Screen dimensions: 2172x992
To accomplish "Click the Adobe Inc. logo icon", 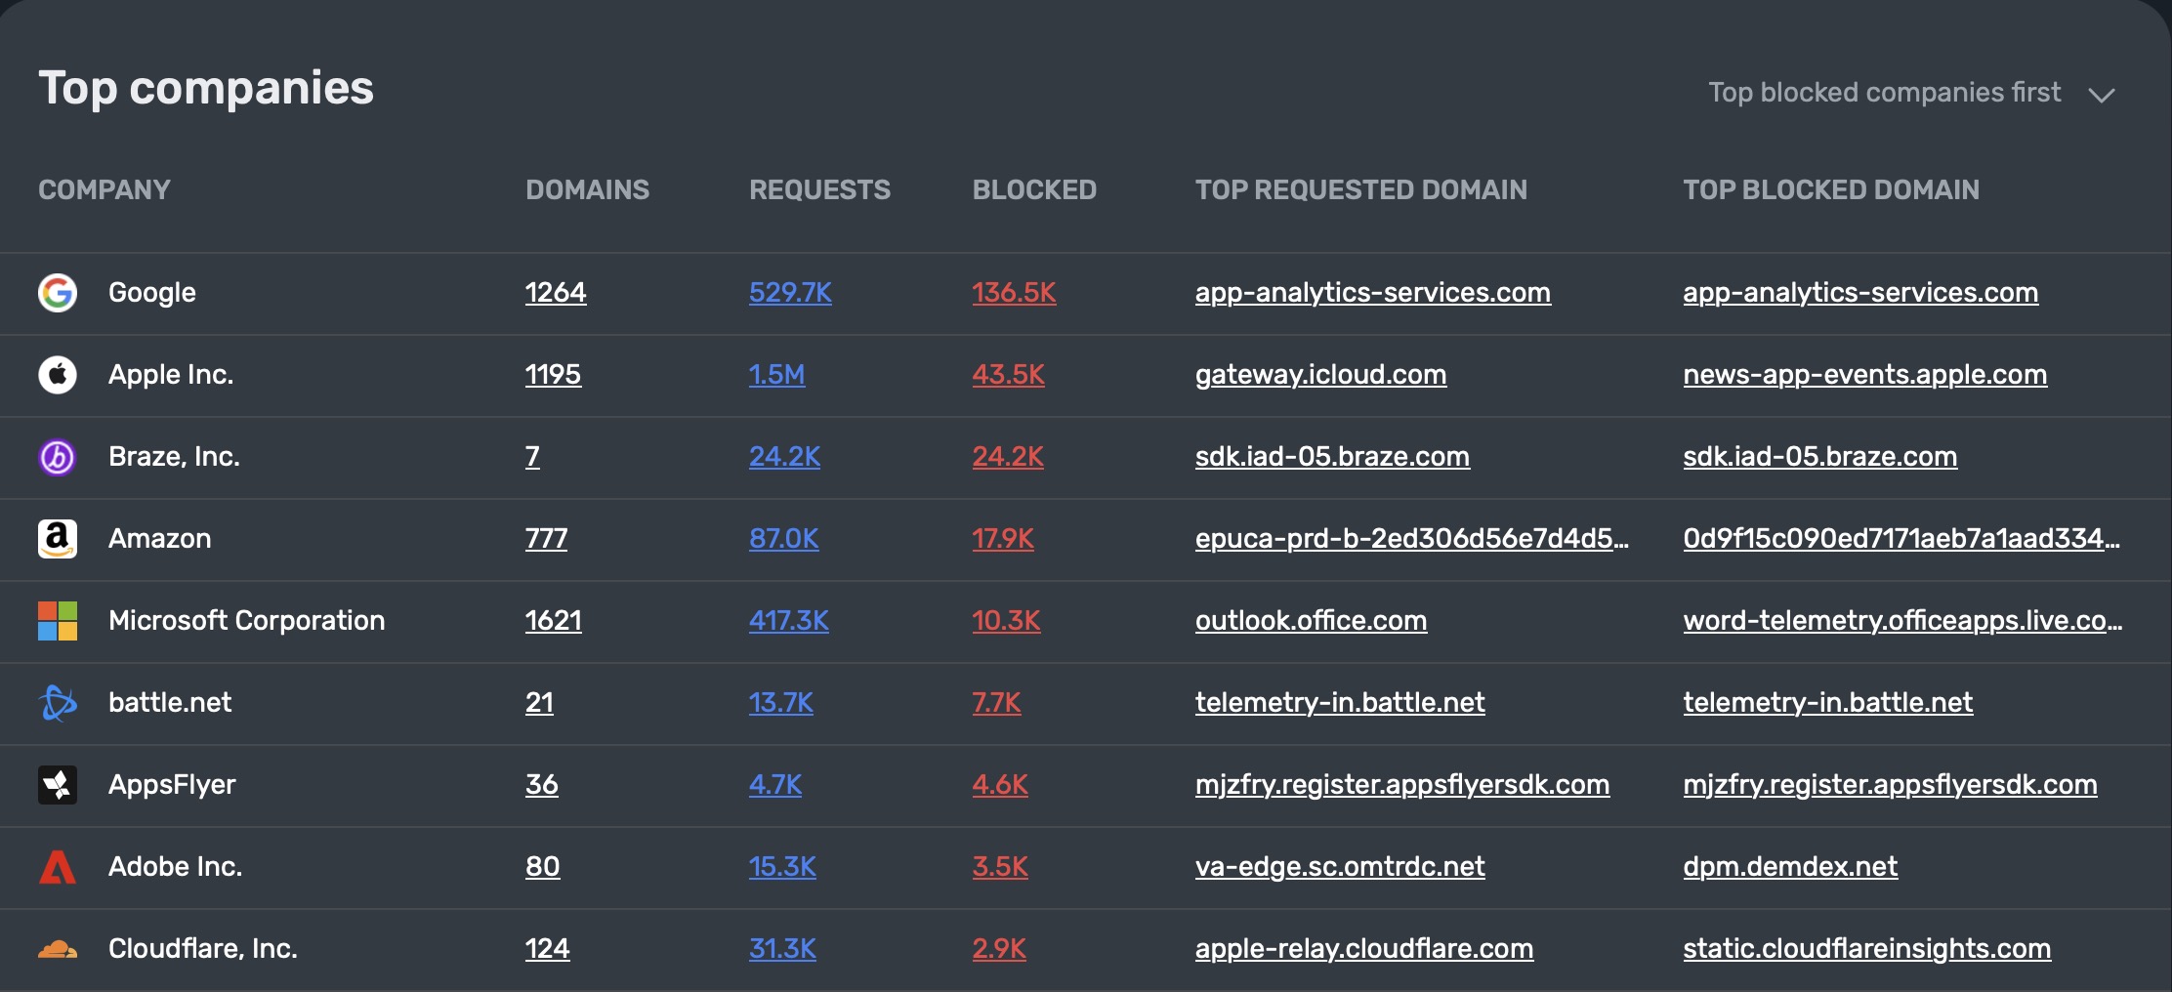I will (58, 867).
